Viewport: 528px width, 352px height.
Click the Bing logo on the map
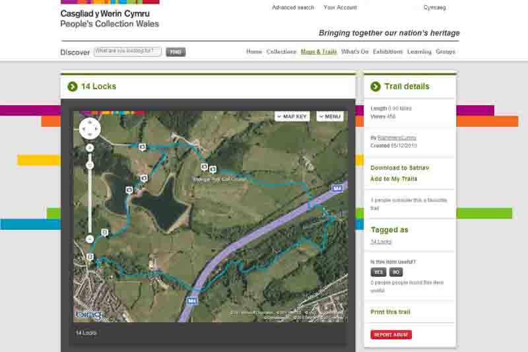coord(88,314)
